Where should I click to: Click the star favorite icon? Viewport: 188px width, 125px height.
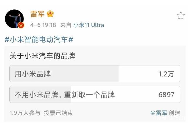[x=181, y=16]
